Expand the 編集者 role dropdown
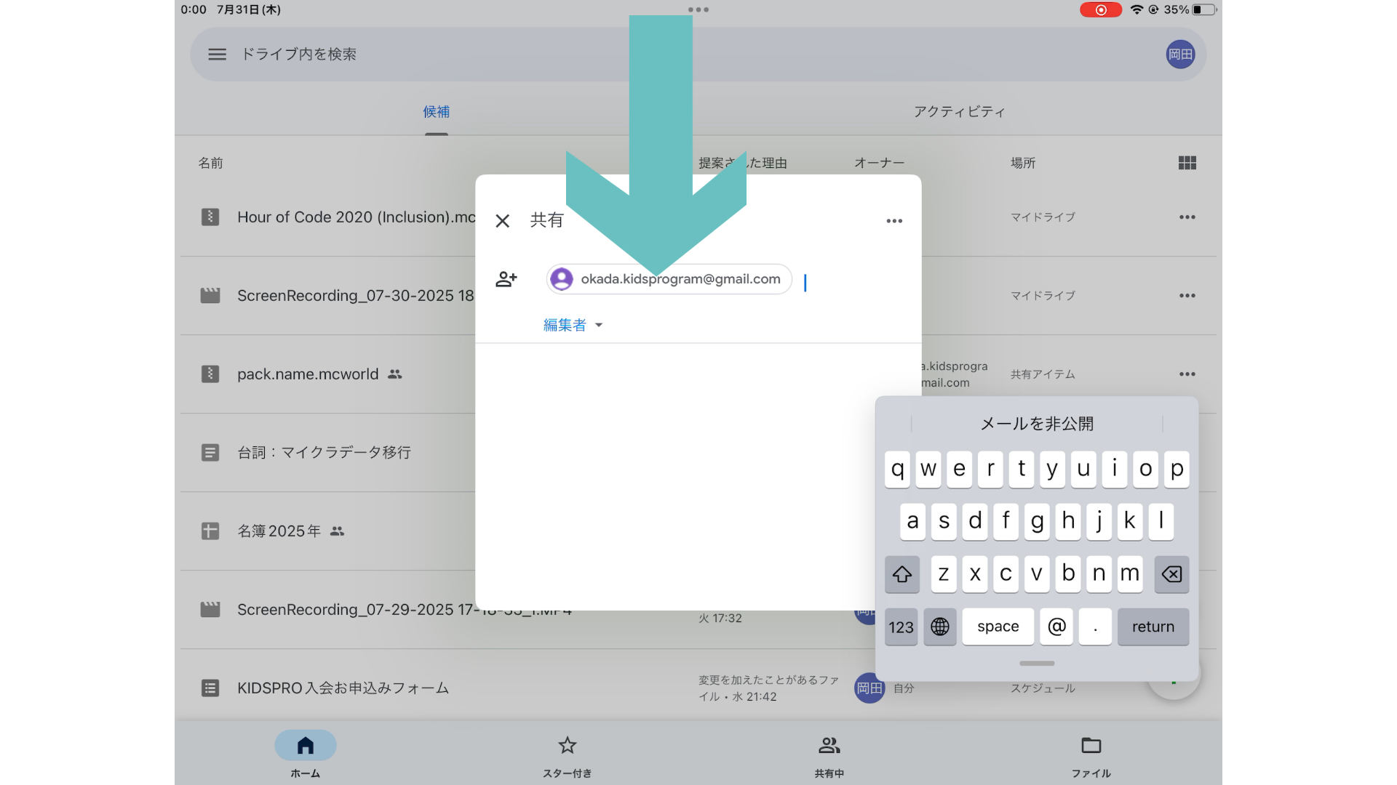The width and height of the screenshot is (1397, 785). (573, 325)
